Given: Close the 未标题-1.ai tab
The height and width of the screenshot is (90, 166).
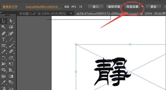Looking at the screenshot, I should point(71,13).
